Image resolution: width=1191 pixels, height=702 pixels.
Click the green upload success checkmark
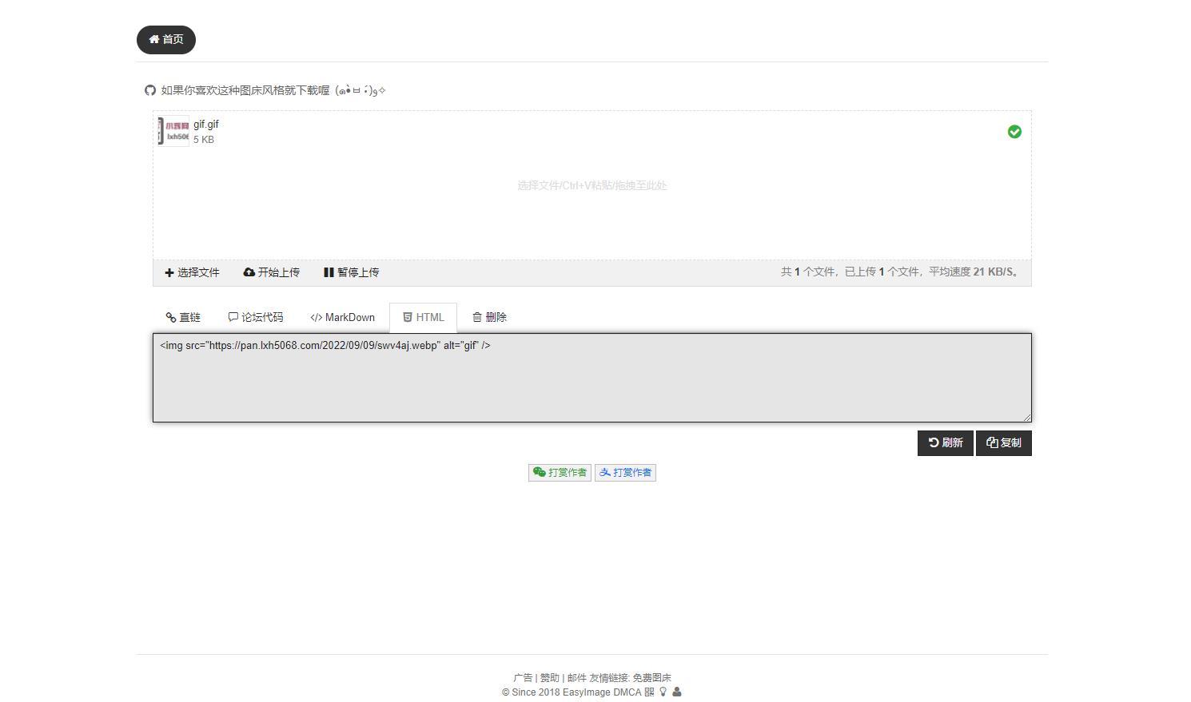coord(1014,132)
